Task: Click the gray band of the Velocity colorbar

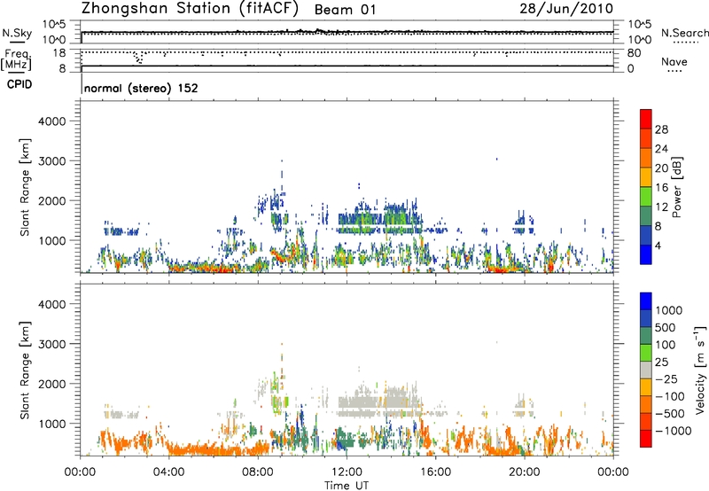Action: [646, 370]
